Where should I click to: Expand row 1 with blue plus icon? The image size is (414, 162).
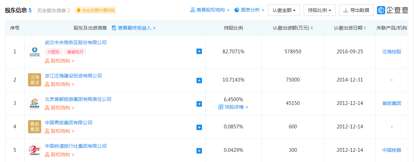tap(199, 52)
